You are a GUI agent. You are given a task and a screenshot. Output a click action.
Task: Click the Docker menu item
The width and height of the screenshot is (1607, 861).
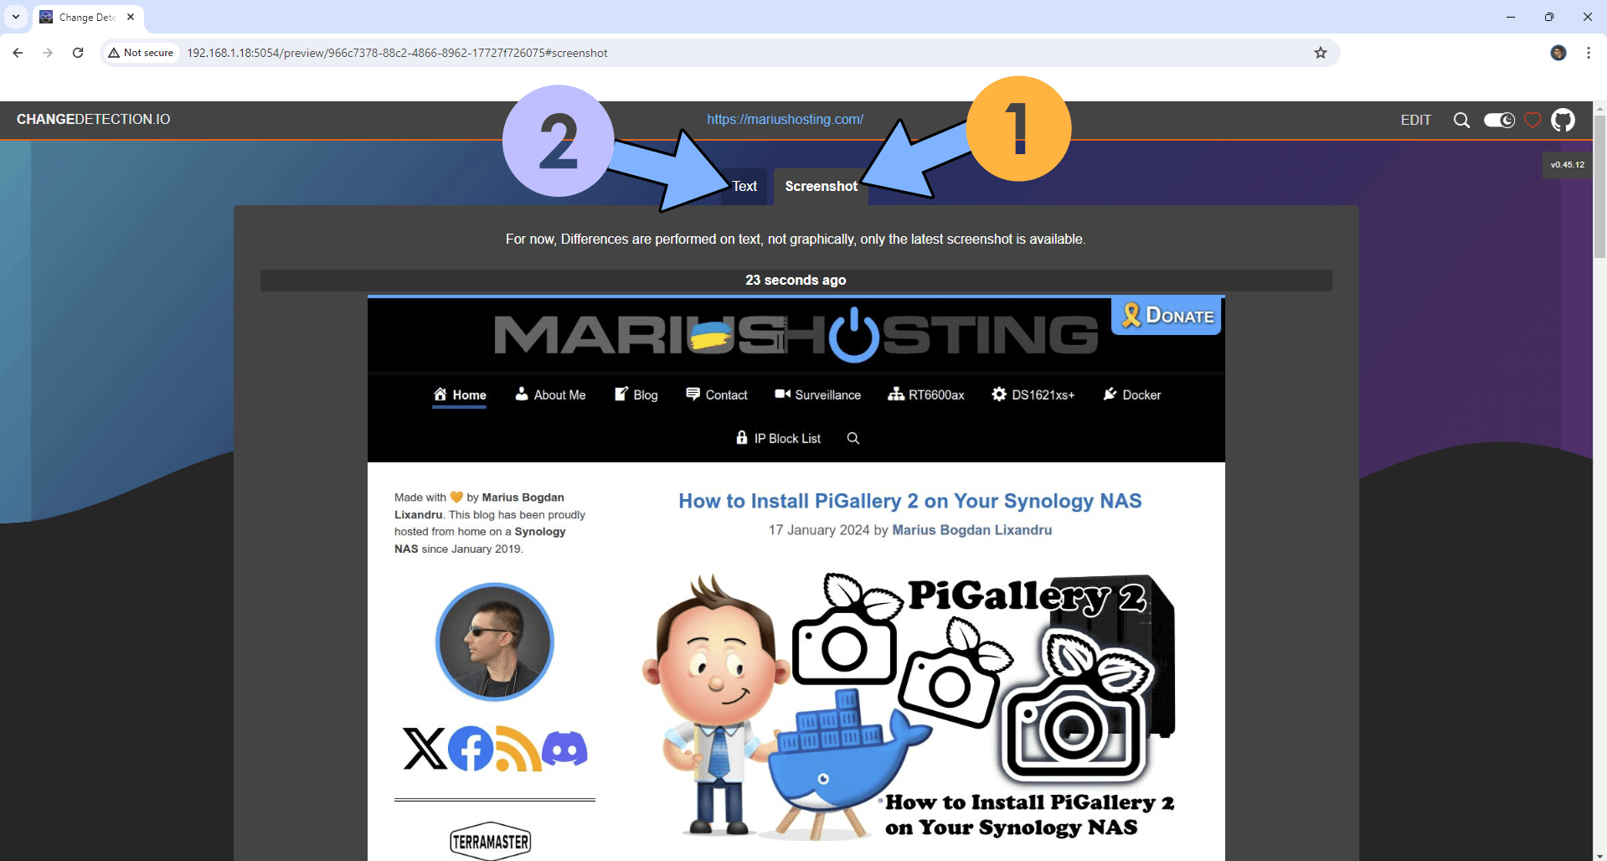point(1132,394)
